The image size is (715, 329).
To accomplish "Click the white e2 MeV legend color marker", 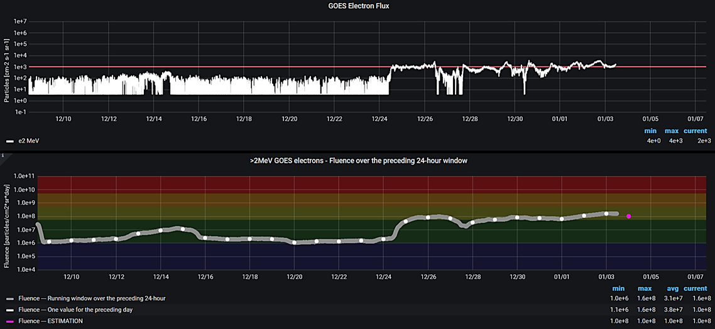I will click(x=9, y=141).
